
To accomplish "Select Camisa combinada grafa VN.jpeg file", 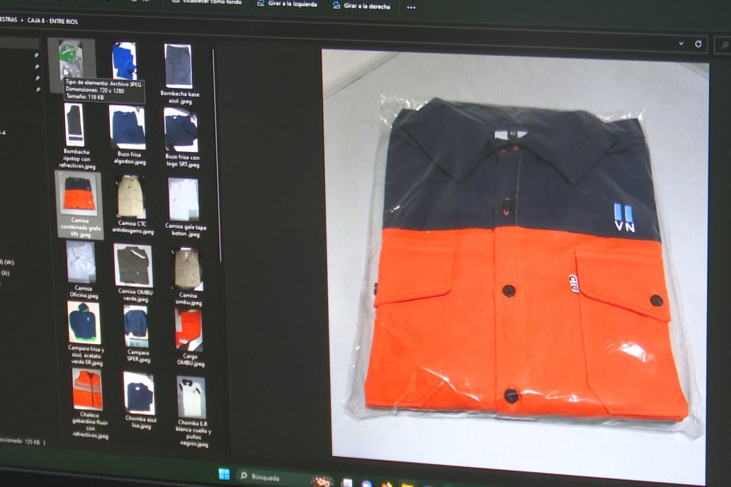I will 79,205.
